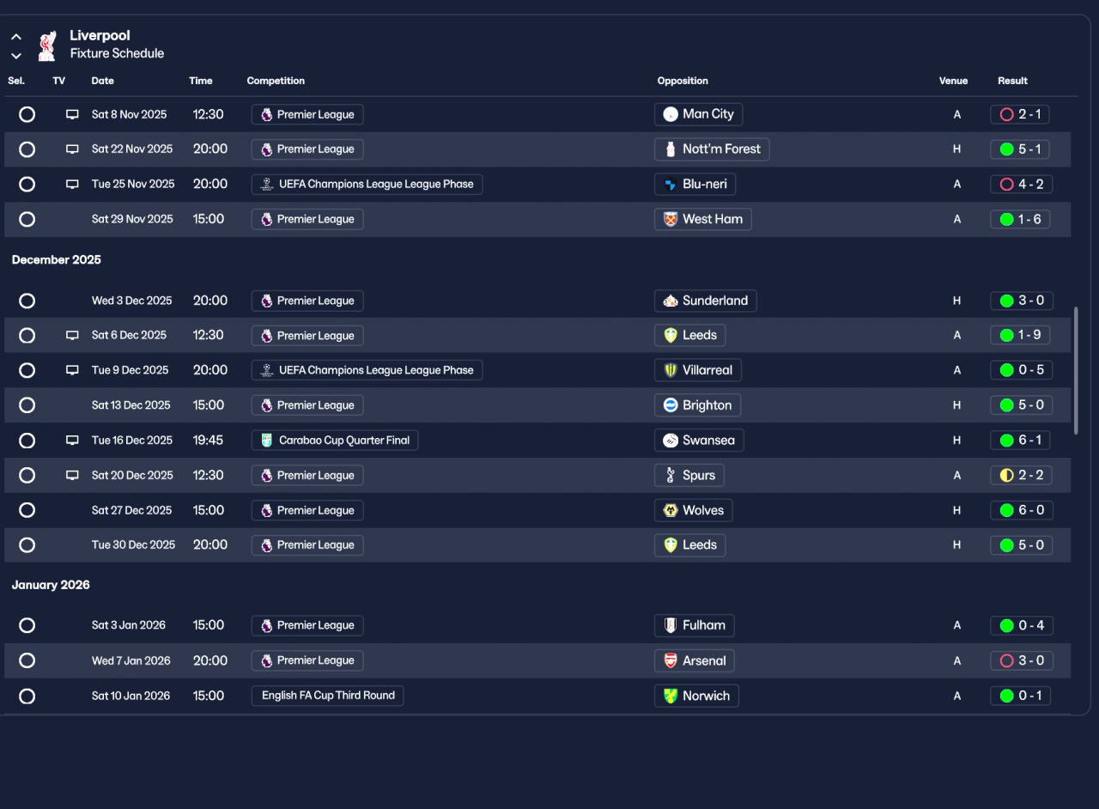Click the Sel. column header
1099x809 pixels.
(x=16, y=81)
